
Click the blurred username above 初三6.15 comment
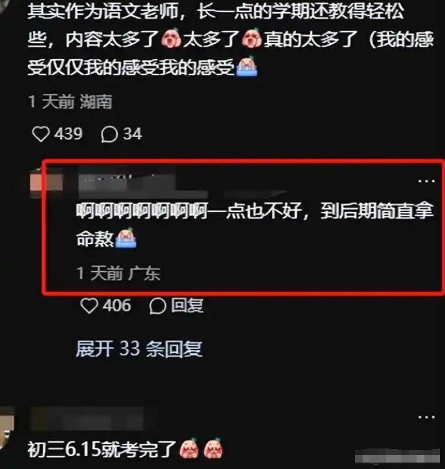tap(87, 420)
